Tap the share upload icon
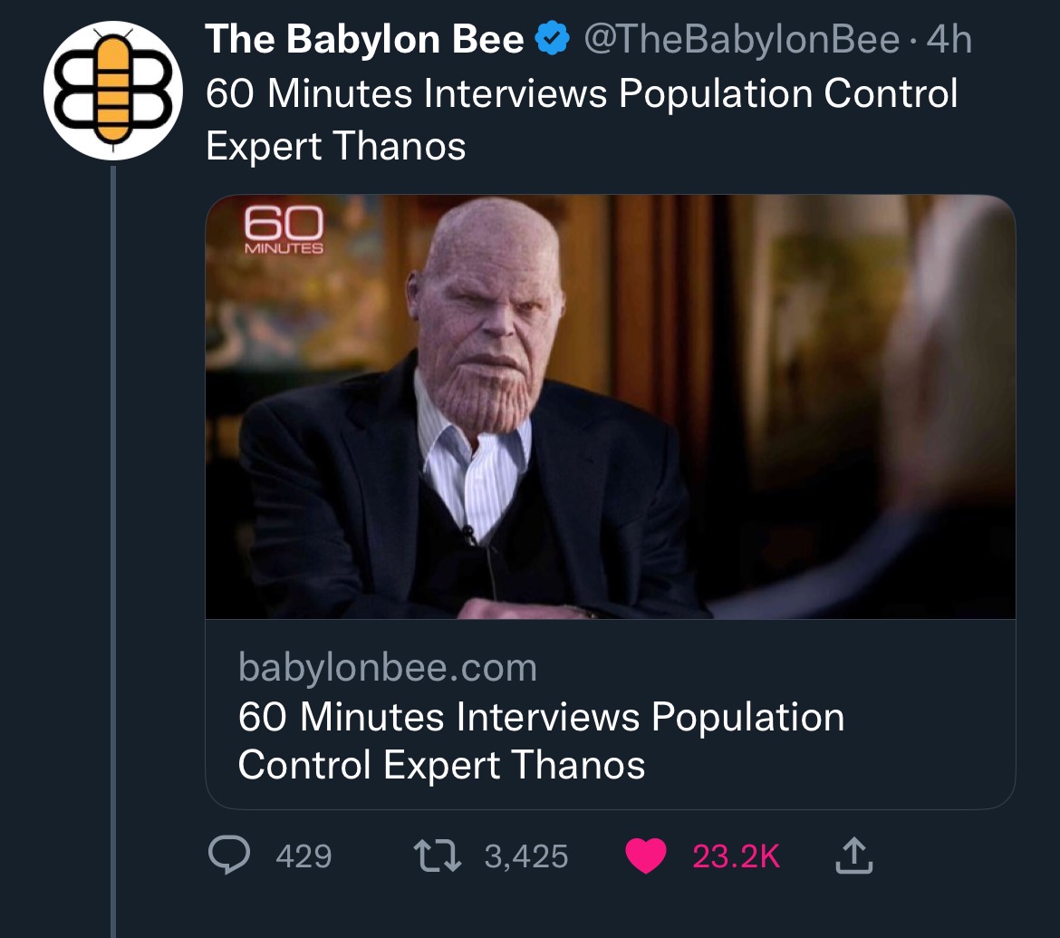The width and height of the screenshot is (1060, 938). 853,856
